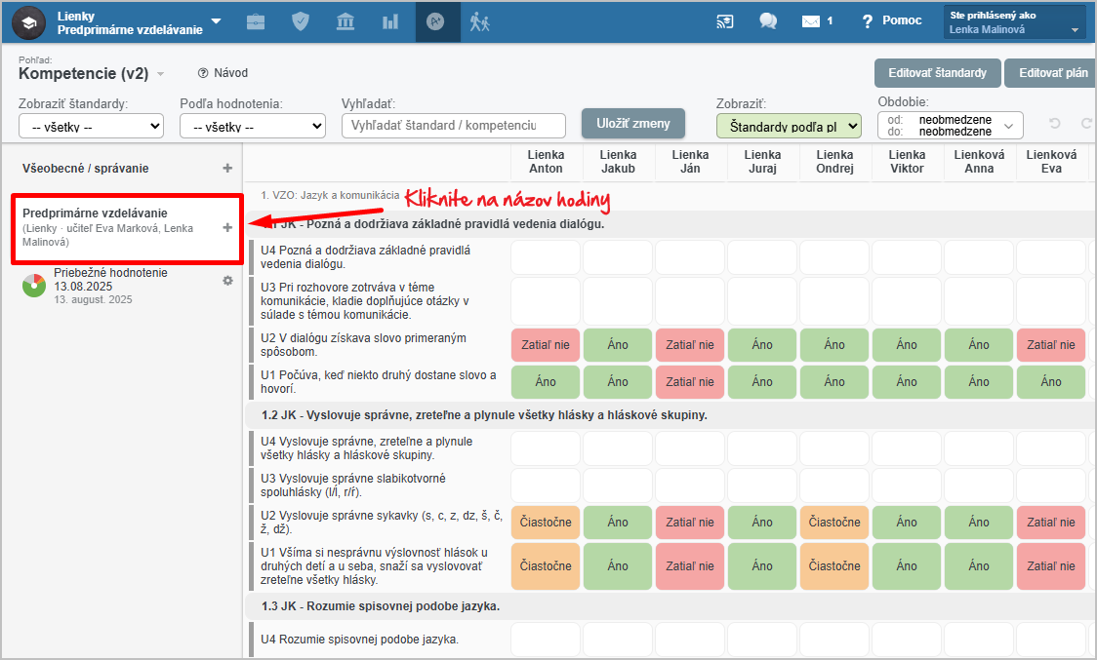1097x660 pixels.
Task: Click the walking children icon in header
Action: pos(478,21)
